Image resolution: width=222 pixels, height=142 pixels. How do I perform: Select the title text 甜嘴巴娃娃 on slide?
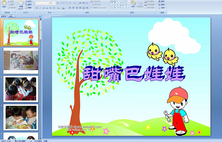(x=134, y=74)
